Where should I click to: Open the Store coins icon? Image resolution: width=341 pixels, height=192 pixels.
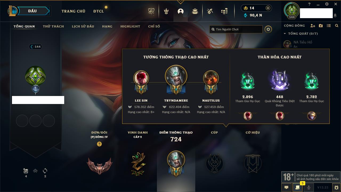[x=224, y=11]
